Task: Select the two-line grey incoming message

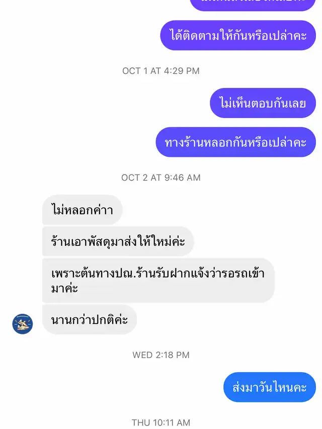Action: (158, 281)
